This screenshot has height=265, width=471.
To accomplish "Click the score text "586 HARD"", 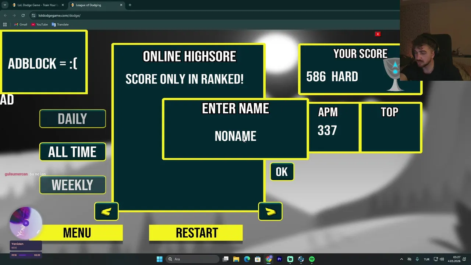I will point(332,77).
